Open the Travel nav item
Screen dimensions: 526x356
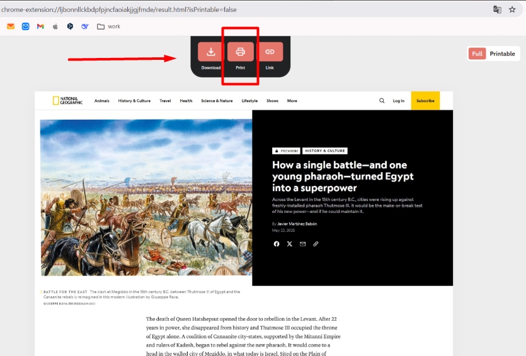[165, 101]
